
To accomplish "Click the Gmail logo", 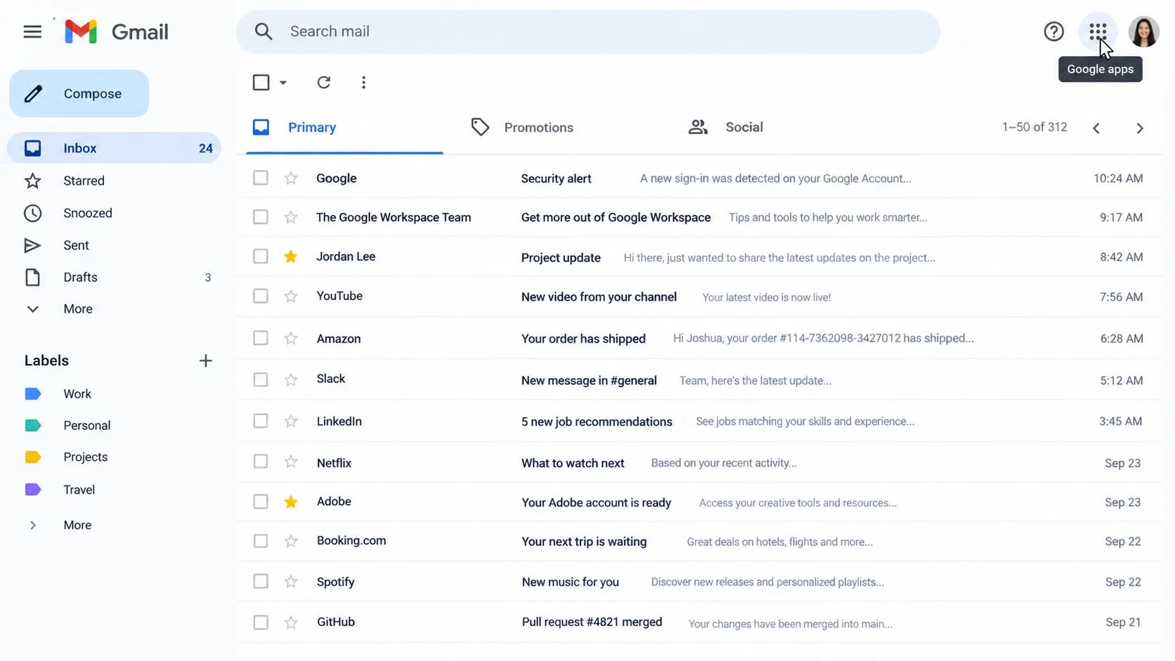I will [x=116, y=32].
